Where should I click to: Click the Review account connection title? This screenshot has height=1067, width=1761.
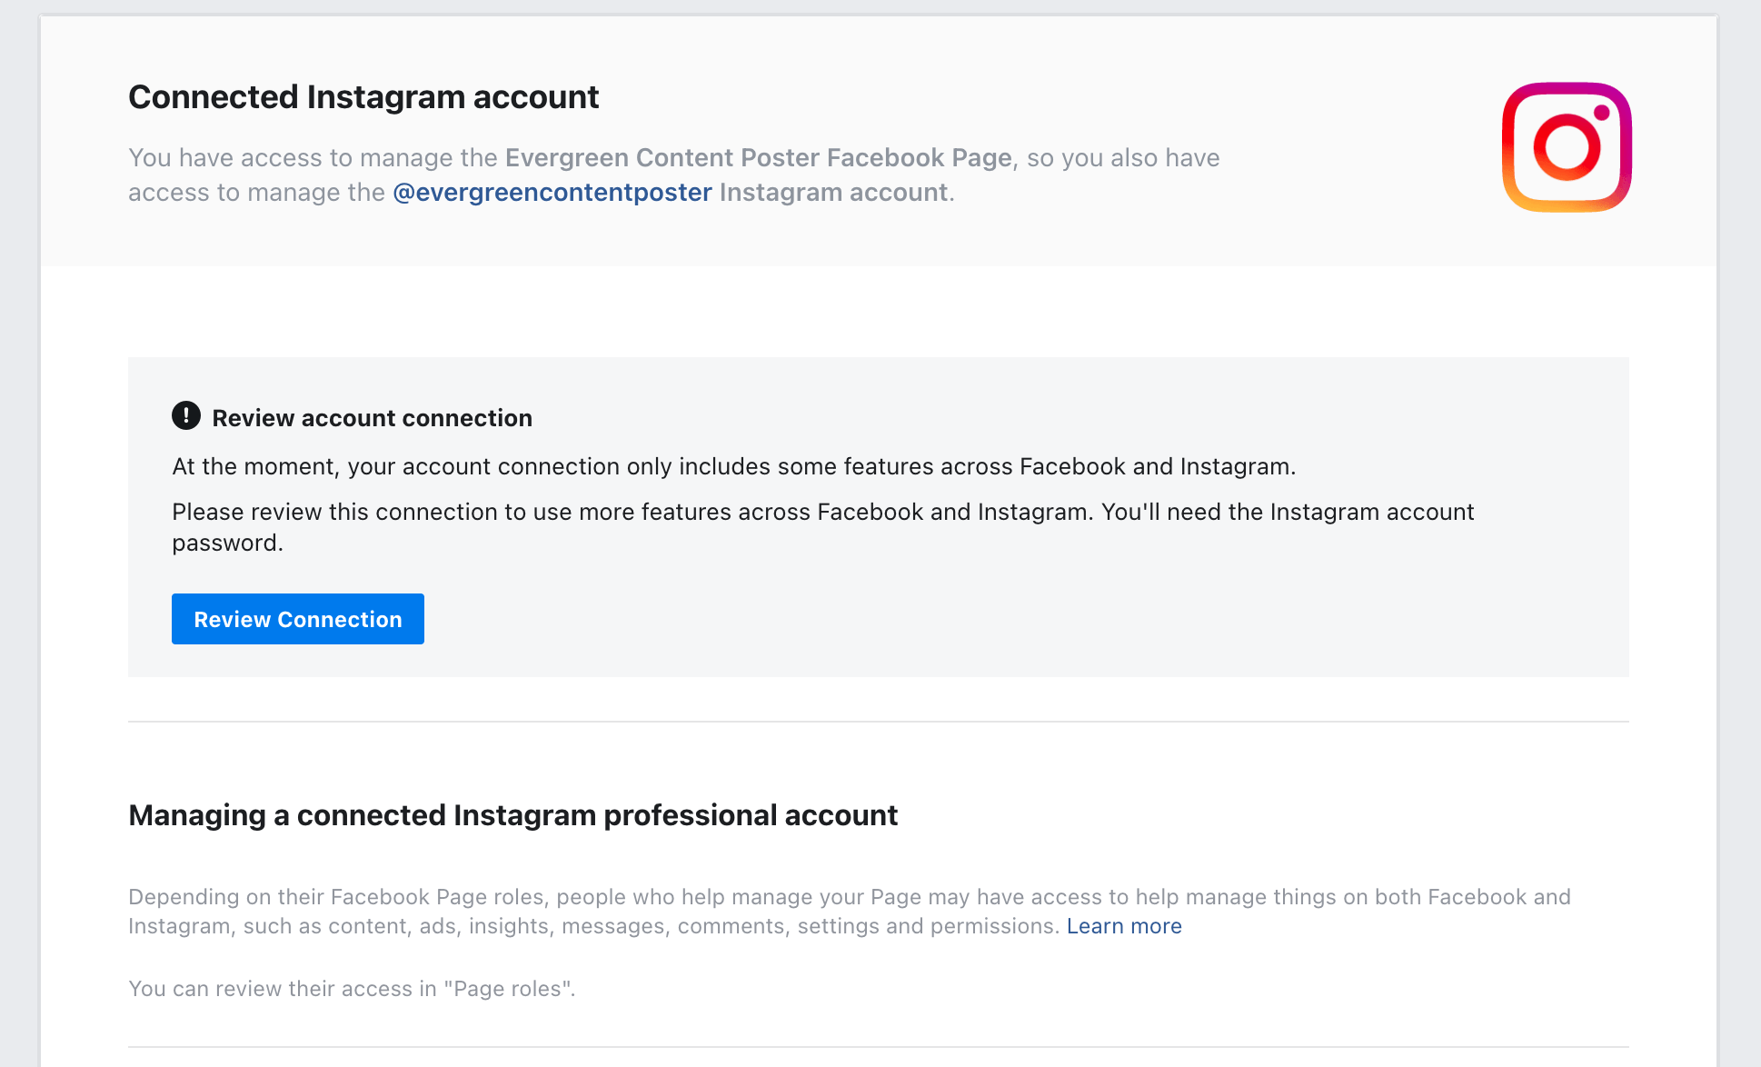pos(372,418)
